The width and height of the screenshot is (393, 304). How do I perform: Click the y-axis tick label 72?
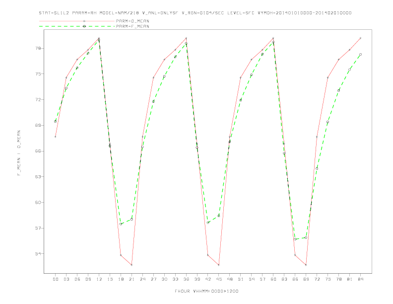point(38,99)
